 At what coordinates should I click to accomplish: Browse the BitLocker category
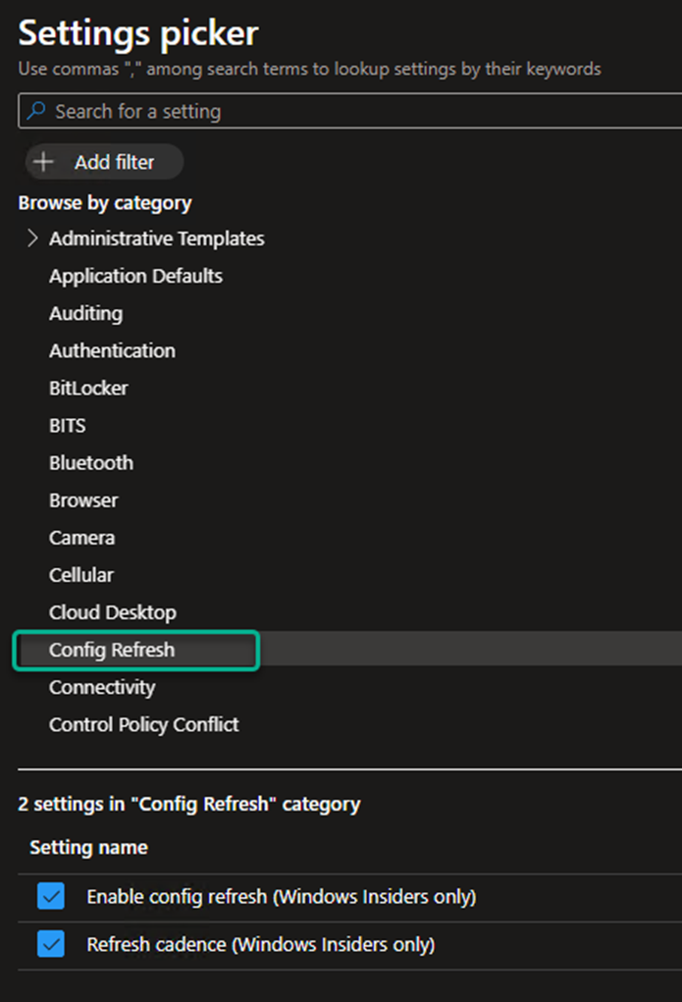(88, 388)
